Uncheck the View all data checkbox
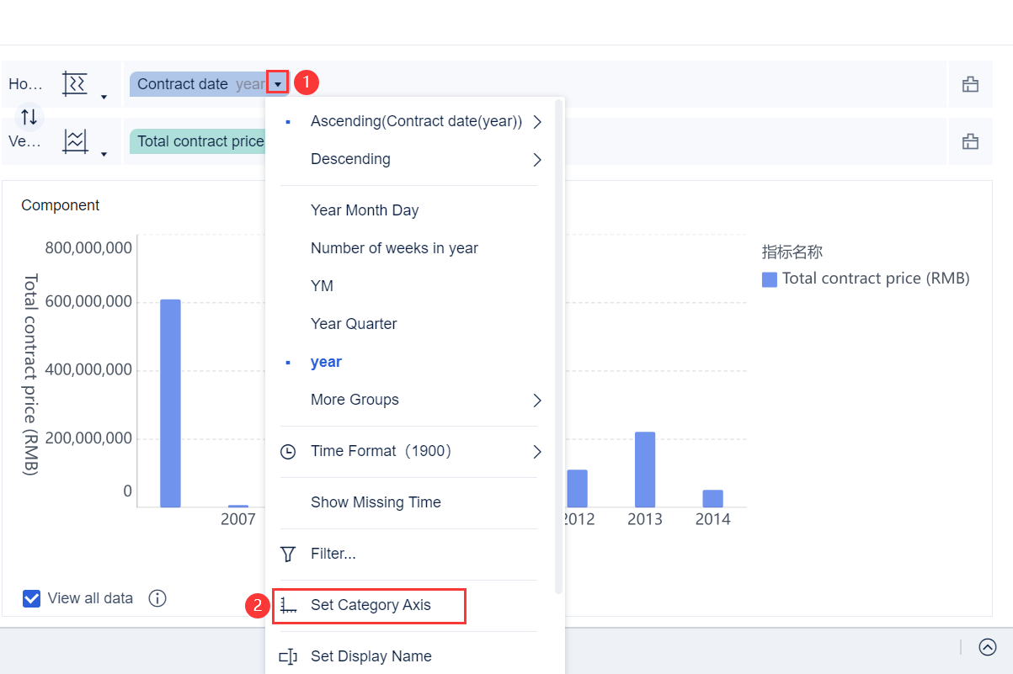Screen dimensions: 1013x674 pos(32,598)
